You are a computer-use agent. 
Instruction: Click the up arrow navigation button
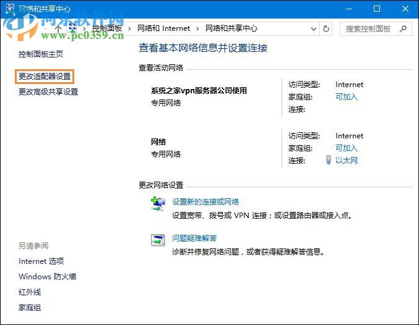[x=58, y=28]
